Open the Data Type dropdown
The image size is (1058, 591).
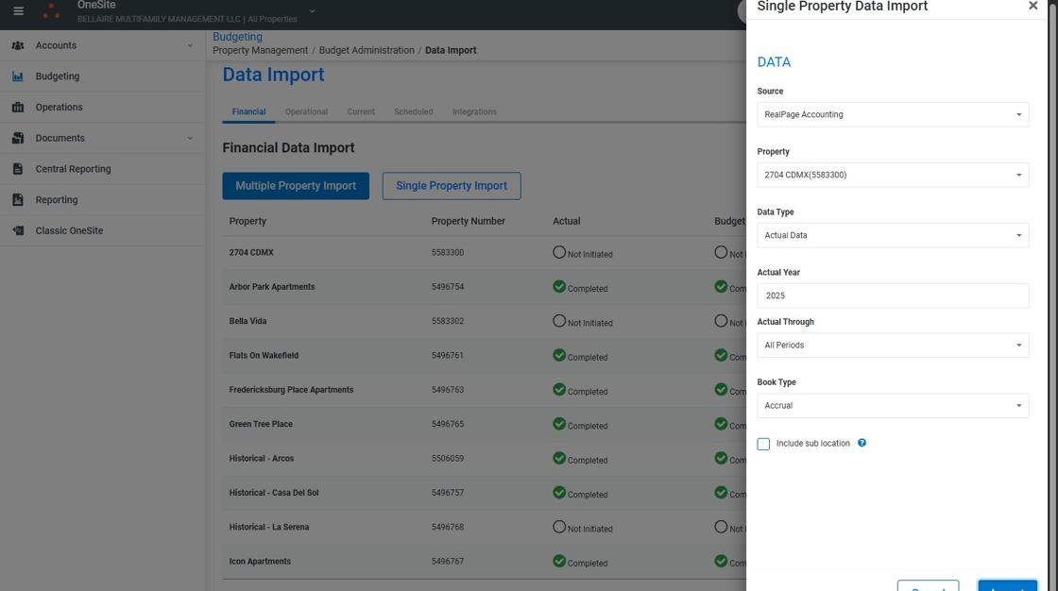point(892,235)
